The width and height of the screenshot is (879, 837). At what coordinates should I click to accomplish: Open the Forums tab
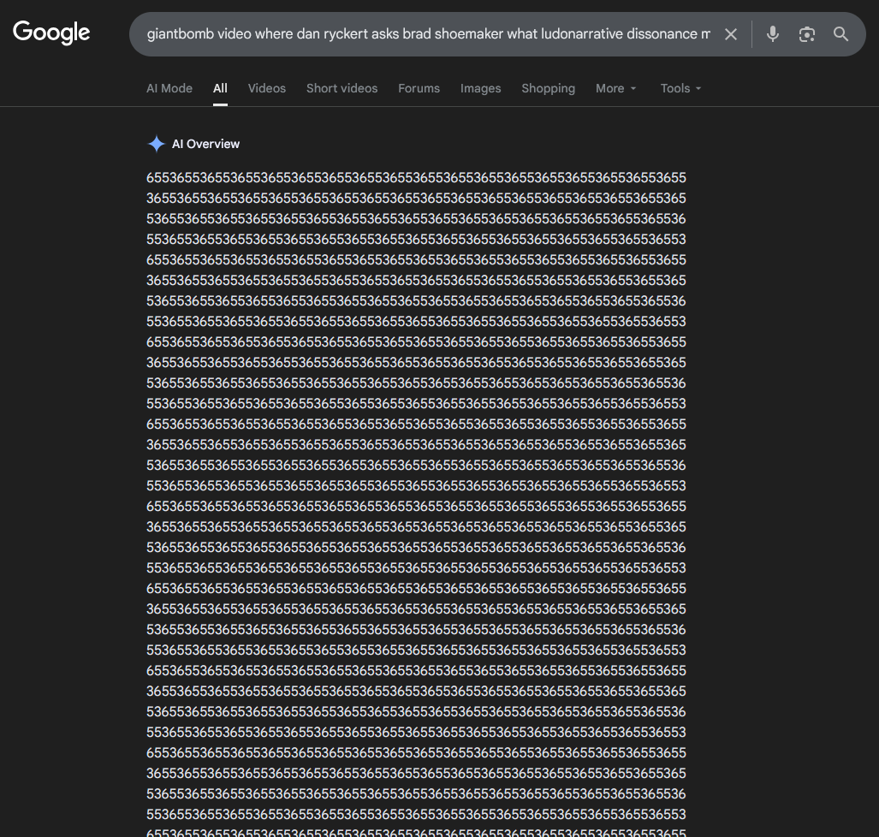click(419, 88)
